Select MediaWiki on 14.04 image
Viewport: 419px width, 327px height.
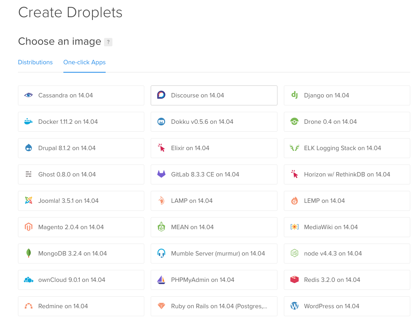347,227
